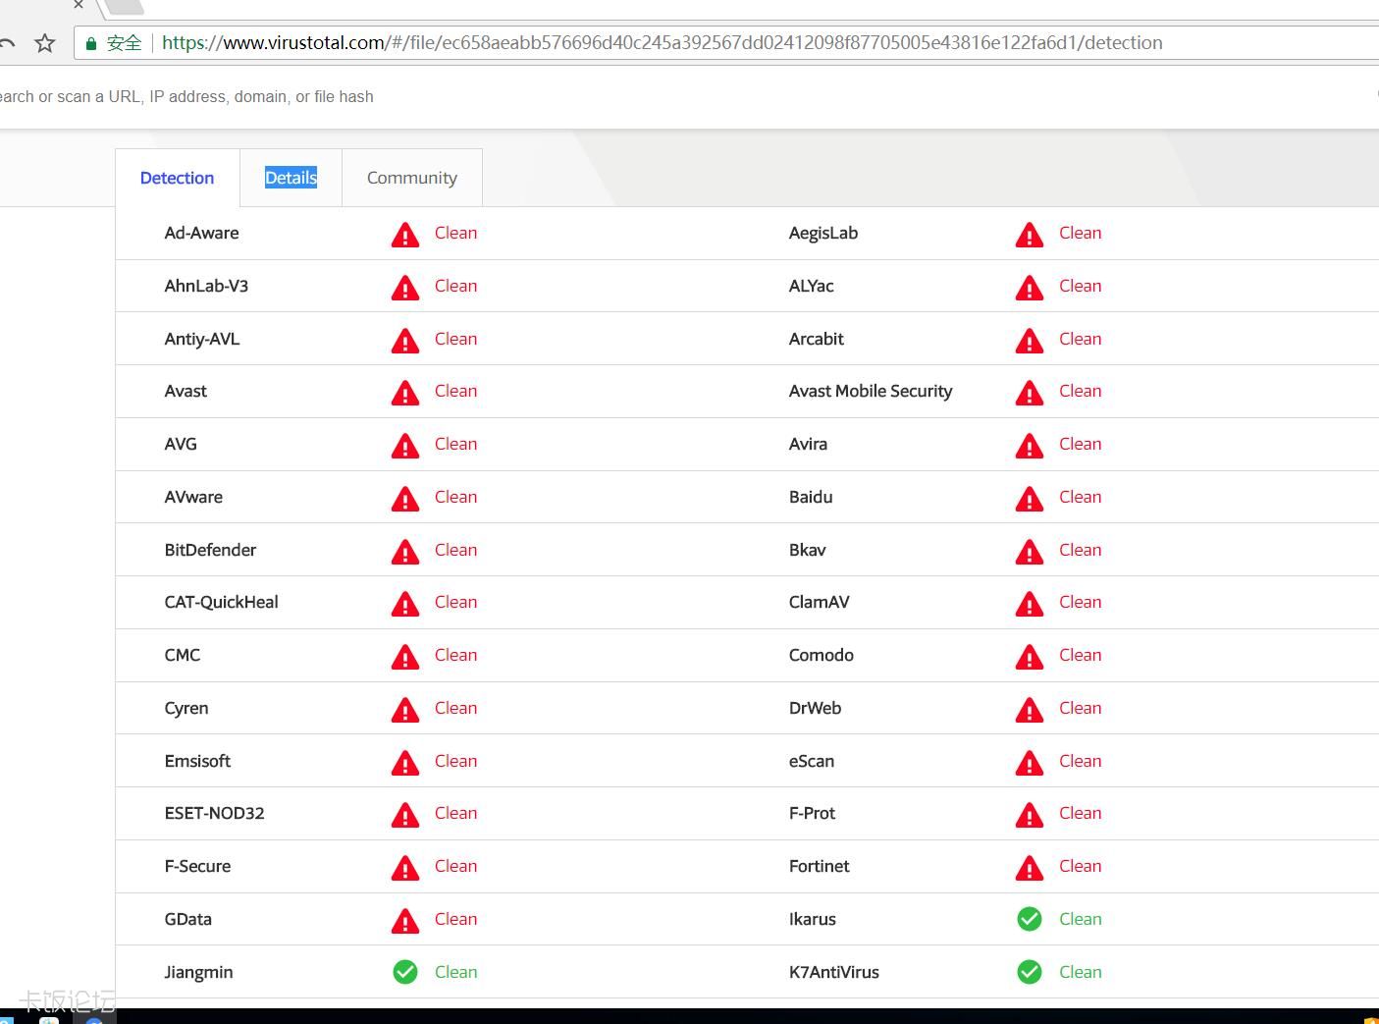
Task: Select the F-Prot red warning icon
Action: click(x=1030, y=815)
